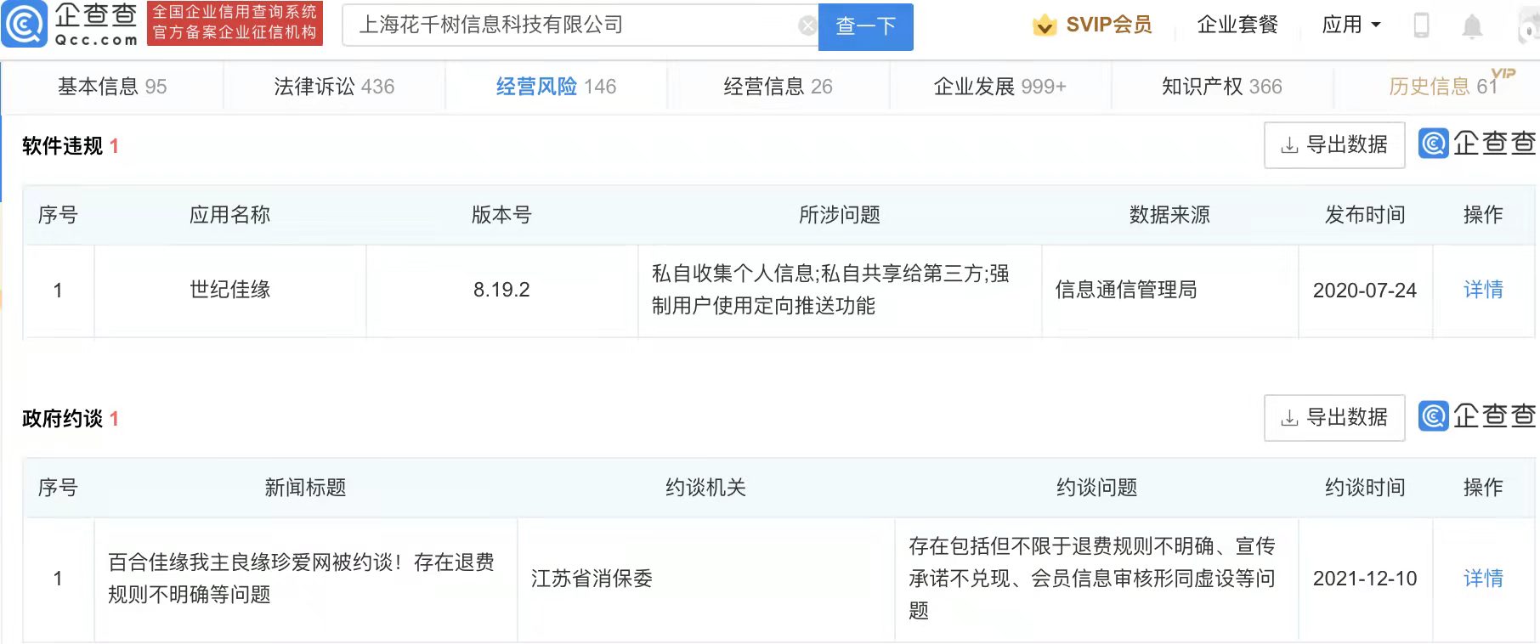Screen dimensions: 1540x644
Task: Select the 知识产权 tab
Action: [x=1221, y=87]
